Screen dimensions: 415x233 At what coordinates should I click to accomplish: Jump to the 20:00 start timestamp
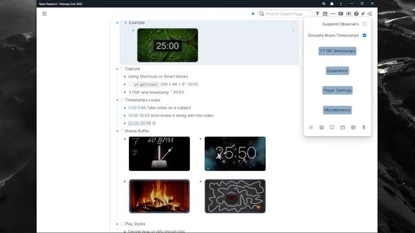click(x=134, y=124)
